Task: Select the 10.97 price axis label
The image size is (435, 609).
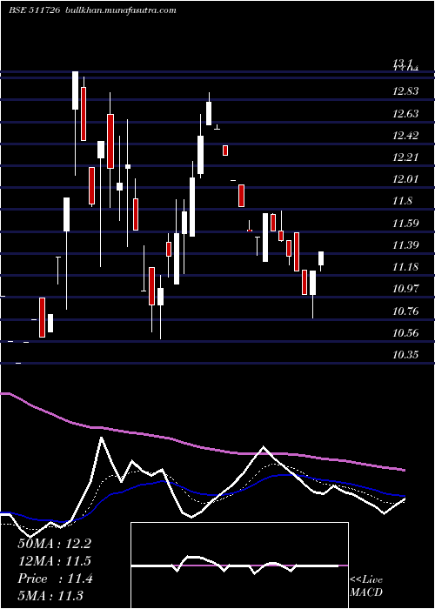Action: click(x=406, y=289)
